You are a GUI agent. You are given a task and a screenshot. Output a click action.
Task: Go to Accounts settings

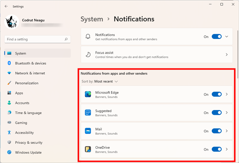[x=38, y=103]
